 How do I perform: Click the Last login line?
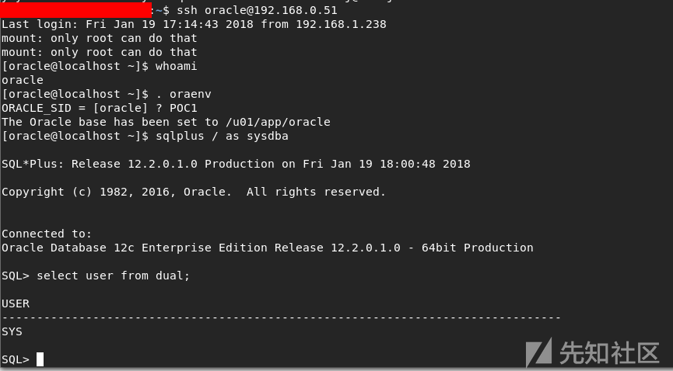[194, 25]
